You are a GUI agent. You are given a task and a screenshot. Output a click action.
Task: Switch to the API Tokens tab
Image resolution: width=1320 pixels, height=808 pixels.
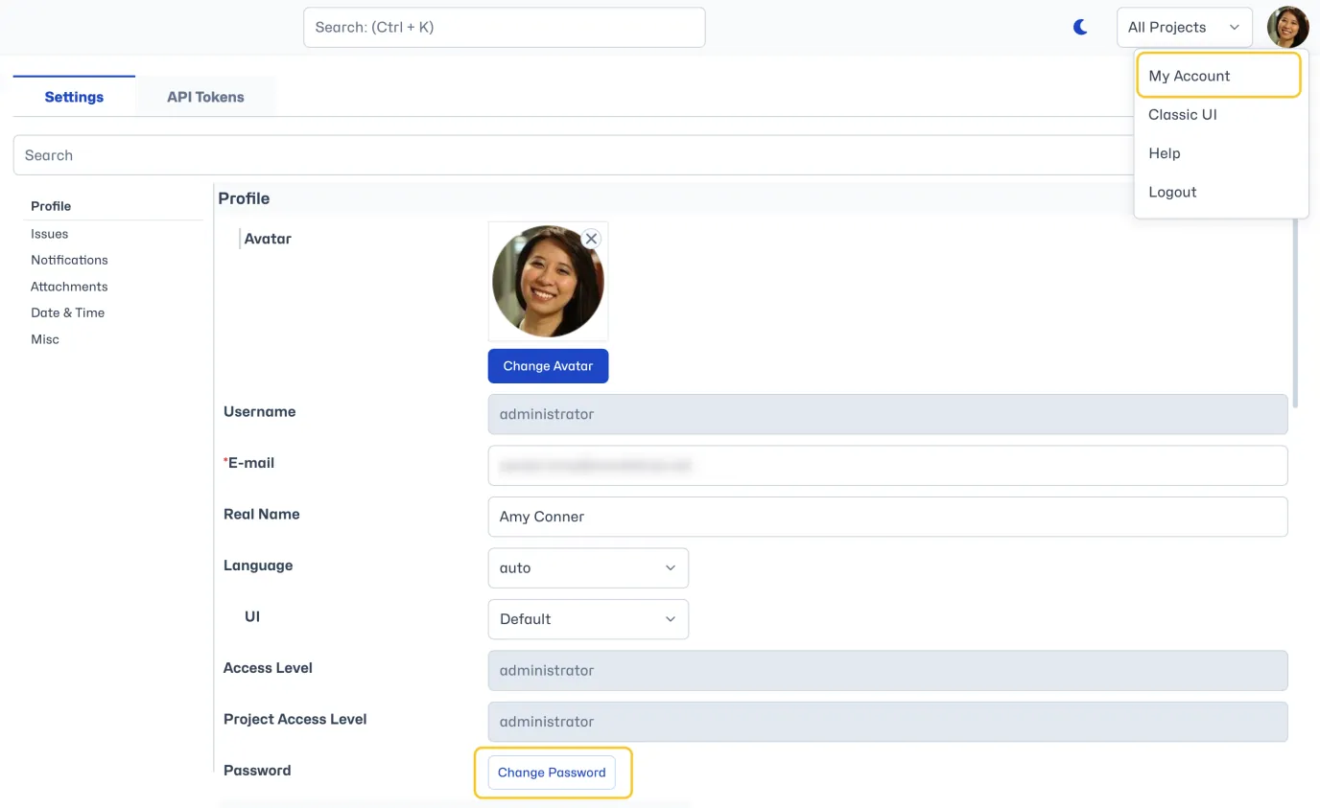pos(205,97)
